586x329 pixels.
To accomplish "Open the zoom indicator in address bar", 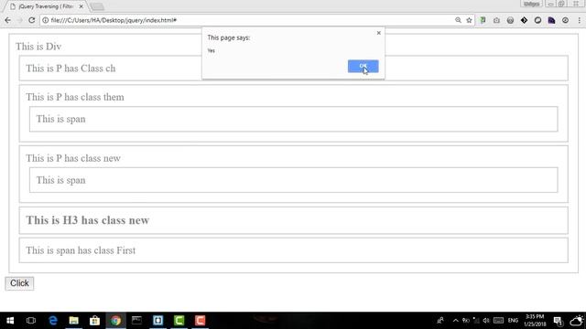I will pos(458,20).
